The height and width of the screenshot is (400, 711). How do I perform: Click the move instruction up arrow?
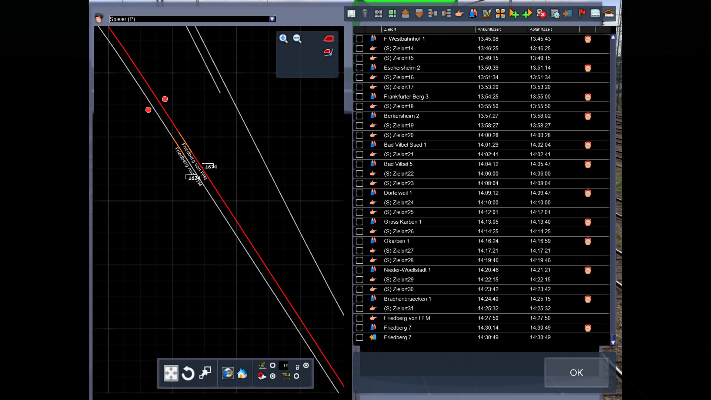[x=405, y=14]
